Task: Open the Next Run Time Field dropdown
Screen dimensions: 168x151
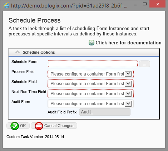Action: (x=90, y=94)
